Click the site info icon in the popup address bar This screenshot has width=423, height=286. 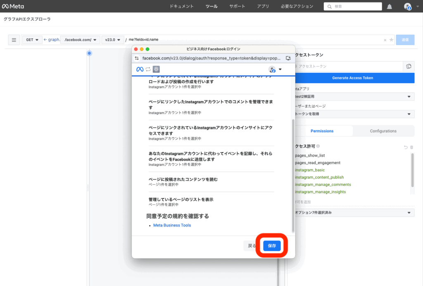tap(137, 58)
